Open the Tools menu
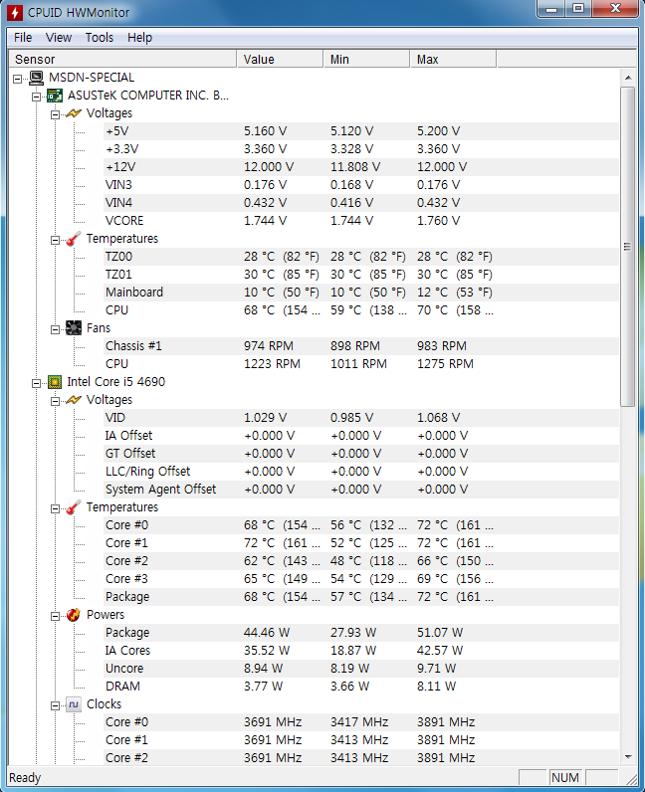 [x=99, y=37]
